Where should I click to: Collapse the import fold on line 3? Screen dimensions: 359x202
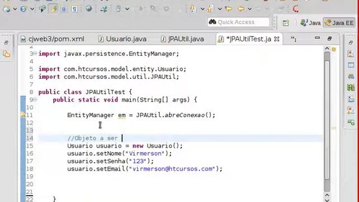point(35,54)
